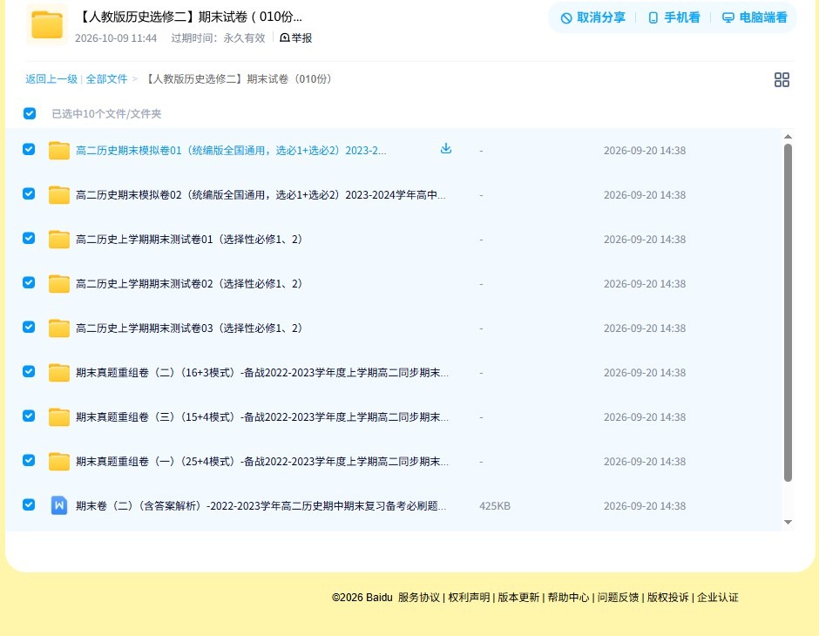
Task: Open 期末卷（二）（含答案解析）file name
Action: [261, 505]
